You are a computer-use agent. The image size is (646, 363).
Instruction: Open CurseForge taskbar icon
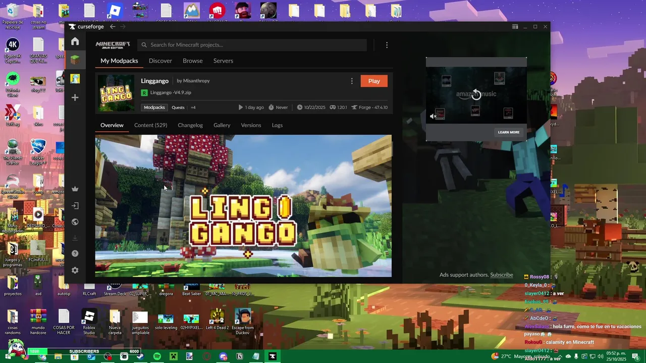(x=273, y=356)
